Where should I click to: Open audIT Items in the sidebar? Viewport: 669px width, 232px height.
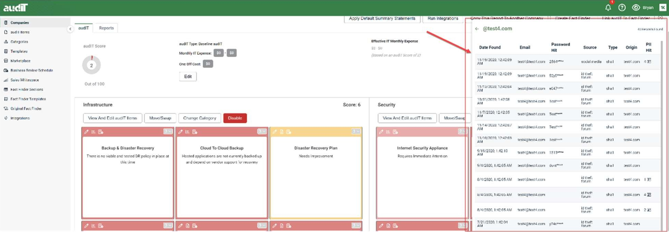click(x=35, y=32)
